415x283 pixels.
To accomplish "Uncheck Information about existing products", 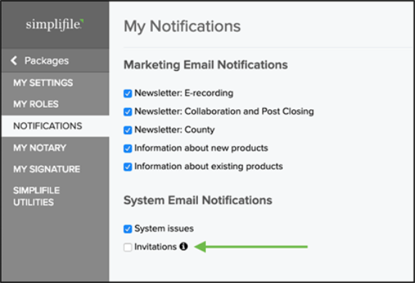I will point(128,167).
